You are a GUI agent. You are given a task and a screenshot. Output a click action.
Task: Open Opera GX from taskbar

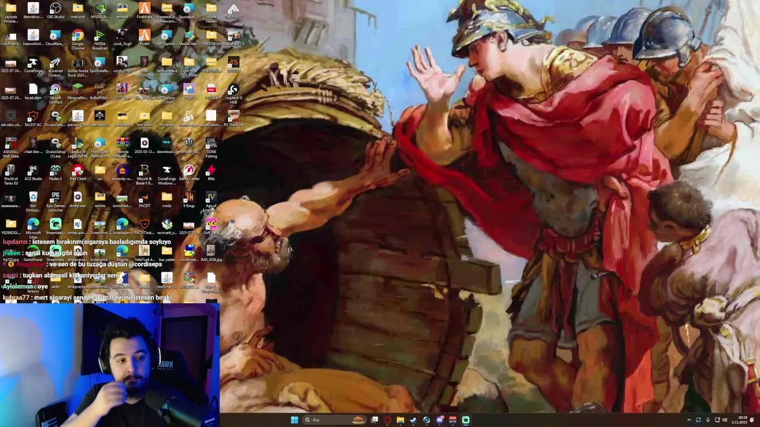pos(388,420)
